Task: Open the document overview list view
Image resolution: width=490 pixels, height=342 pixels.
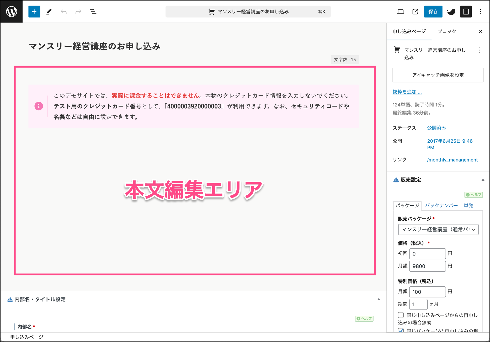Action: click(x=93, y=12)
